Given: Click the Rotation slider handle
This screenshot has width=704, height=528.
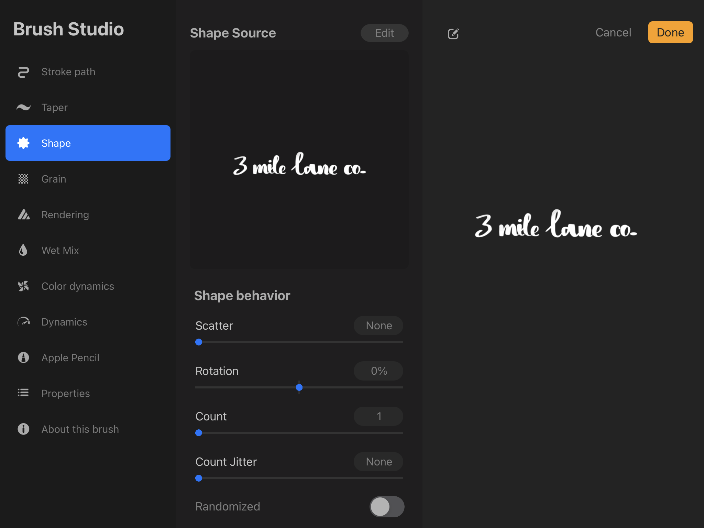Looking at the screenshot, I should 299,387.
